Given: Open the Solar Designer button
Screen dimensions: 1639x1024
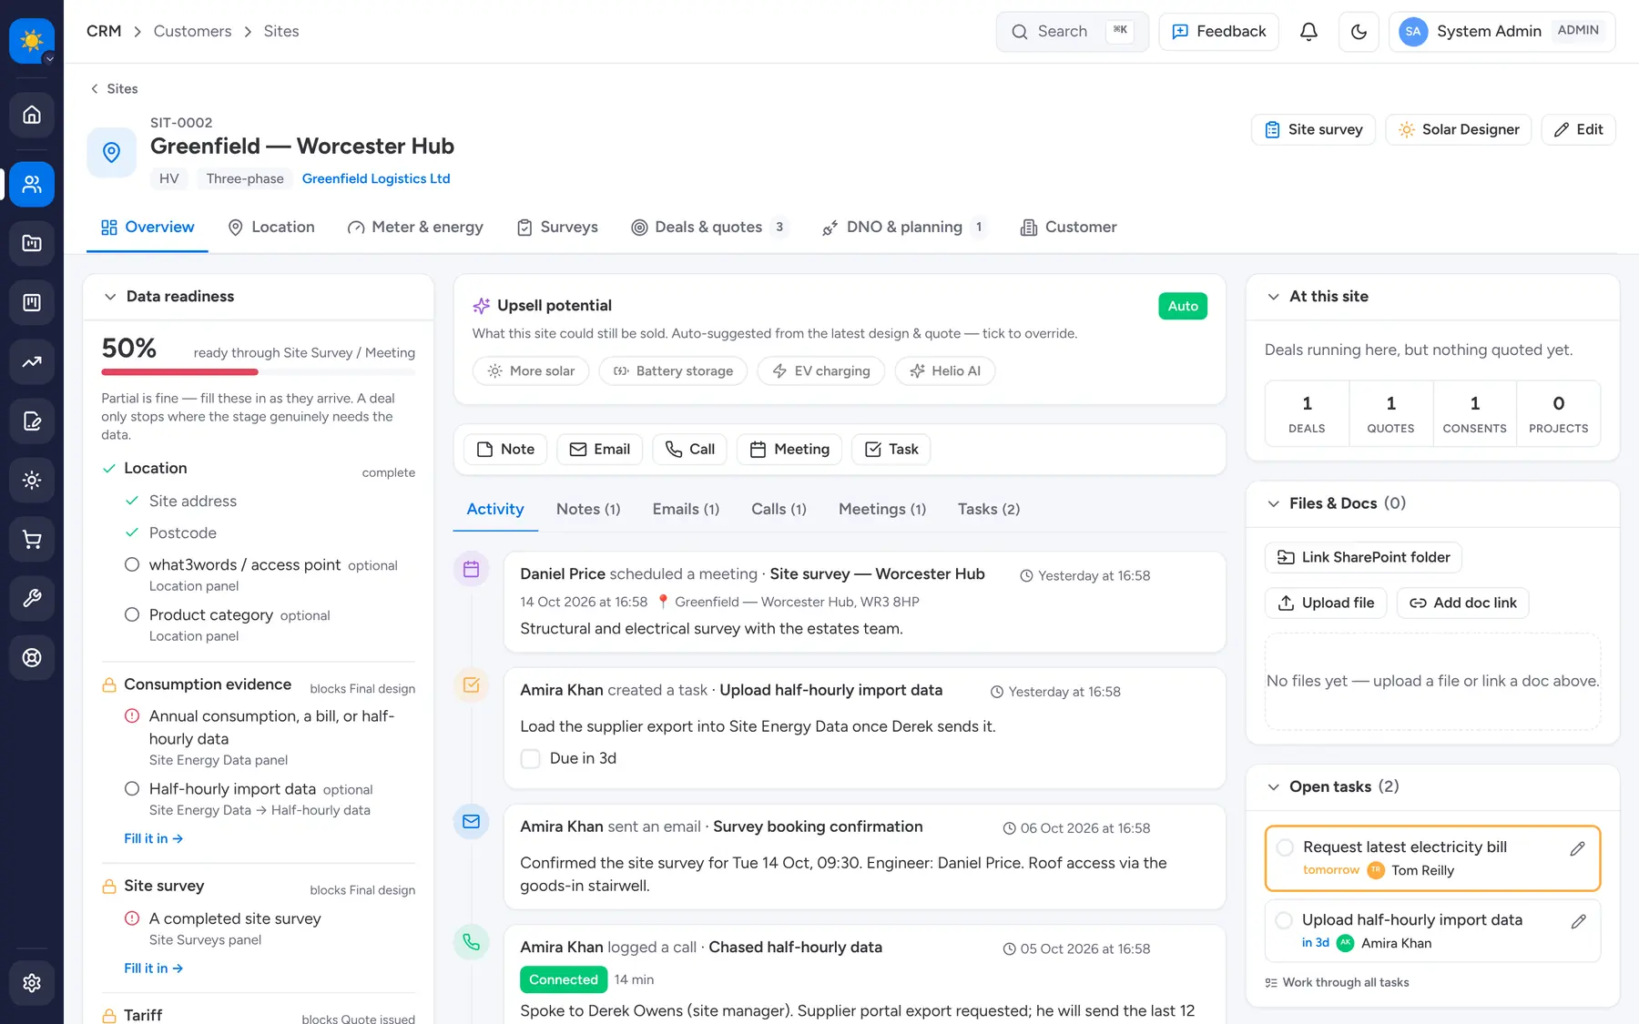Looking at the screenshot, I should click(1459, 129).
